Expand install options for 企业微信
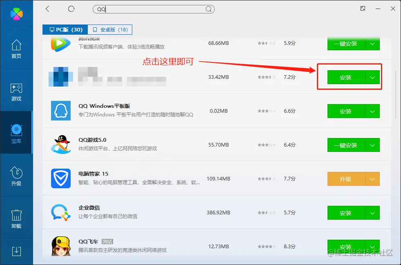Screen dimensions: 401x265 point(372,213)
